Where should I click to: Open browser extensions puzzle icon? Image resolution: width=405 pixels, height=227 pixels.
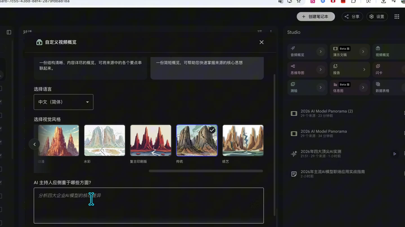click(353, 1)
